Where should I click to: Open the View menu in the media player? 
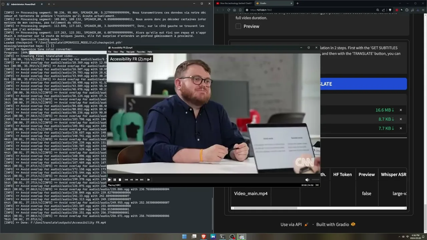[115, 52]
